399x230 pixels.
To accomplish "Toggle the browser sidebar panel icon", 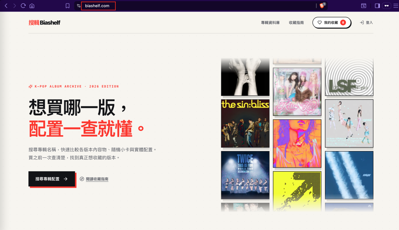I will click(x=377, y=5).
